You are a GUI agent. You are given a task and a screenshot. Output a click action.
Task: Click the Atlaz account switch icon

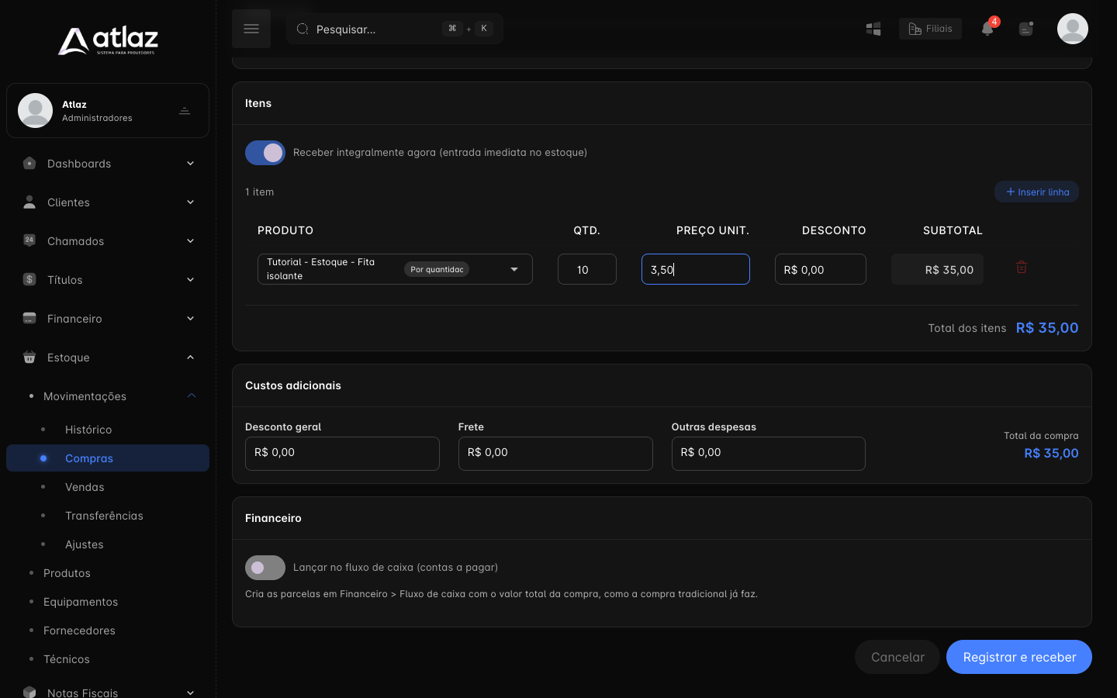click(185, 111)
